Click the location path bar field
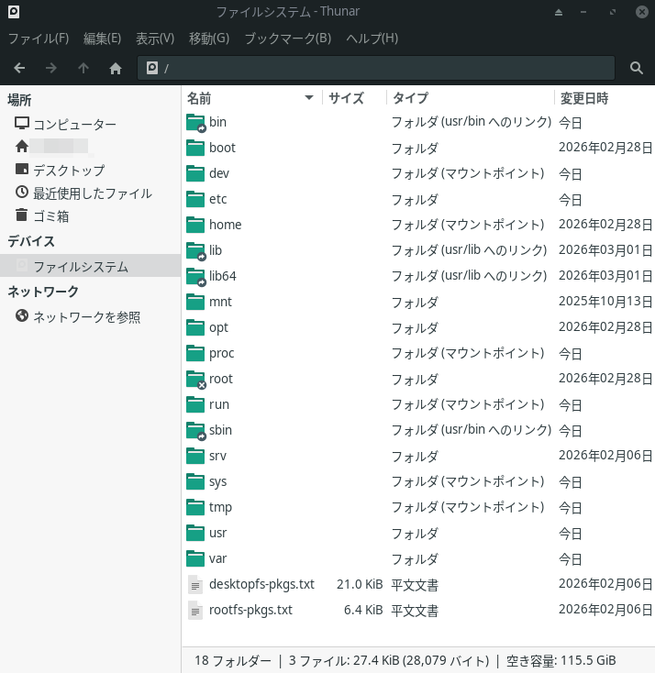Image resolution: width=655 pixels, height=673 pixels. coord(385,68)
